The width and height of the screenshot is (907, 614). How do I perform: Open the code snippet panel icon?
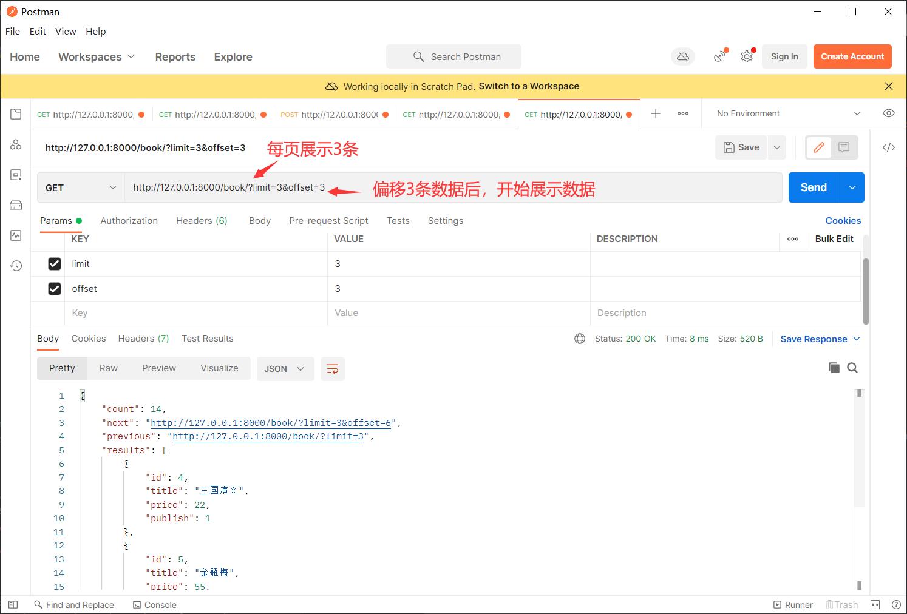click(x=889, y=147)
